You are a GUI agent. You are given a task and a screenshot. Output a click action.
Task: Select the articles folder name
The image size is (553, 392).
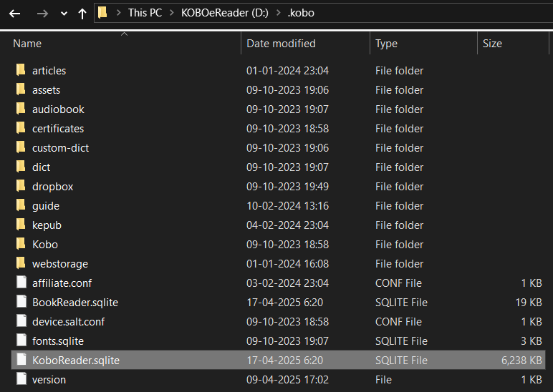tap(49, 71)
